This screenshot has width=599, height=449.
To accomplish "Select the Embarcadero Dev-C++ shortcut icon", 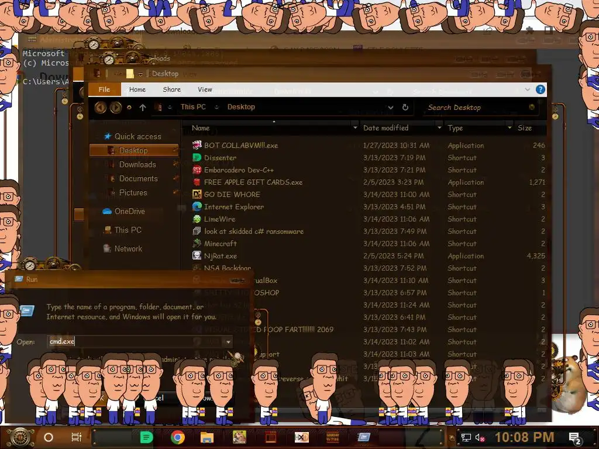I will (x=197, y=170).
